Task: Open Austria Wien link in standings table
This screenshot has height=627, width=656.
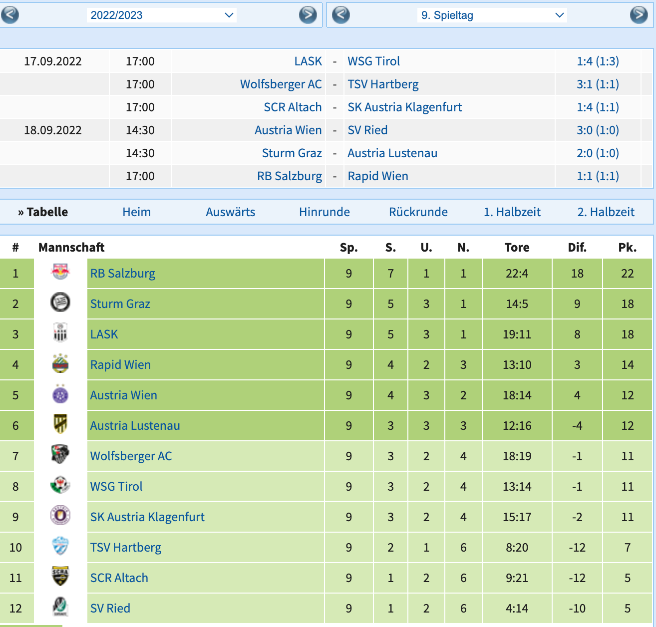Action: coord(124,395)
